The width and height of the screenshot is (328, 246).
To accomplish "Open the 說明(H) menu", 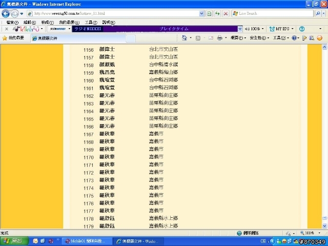I will click(x=109, y=22).
